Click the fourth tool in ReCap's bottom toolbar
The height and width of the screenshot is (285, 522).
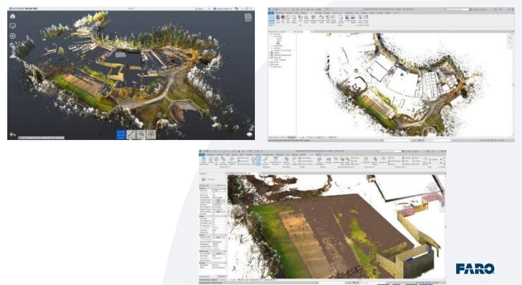pos(151,134)
